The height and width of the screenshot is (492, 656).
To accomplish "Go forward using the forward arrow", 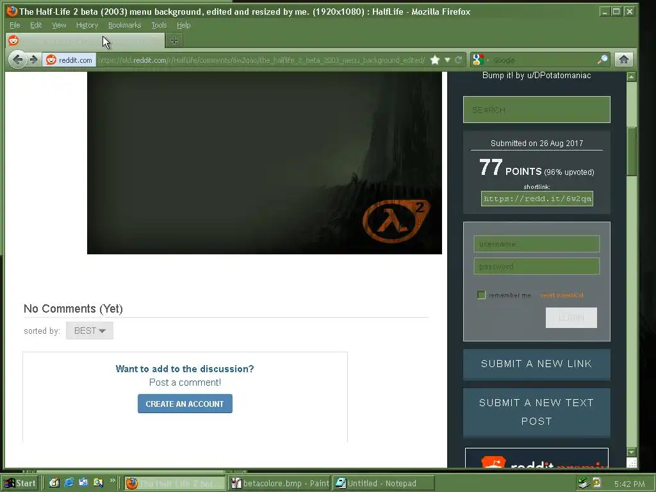I will click(x=34, y=60).
